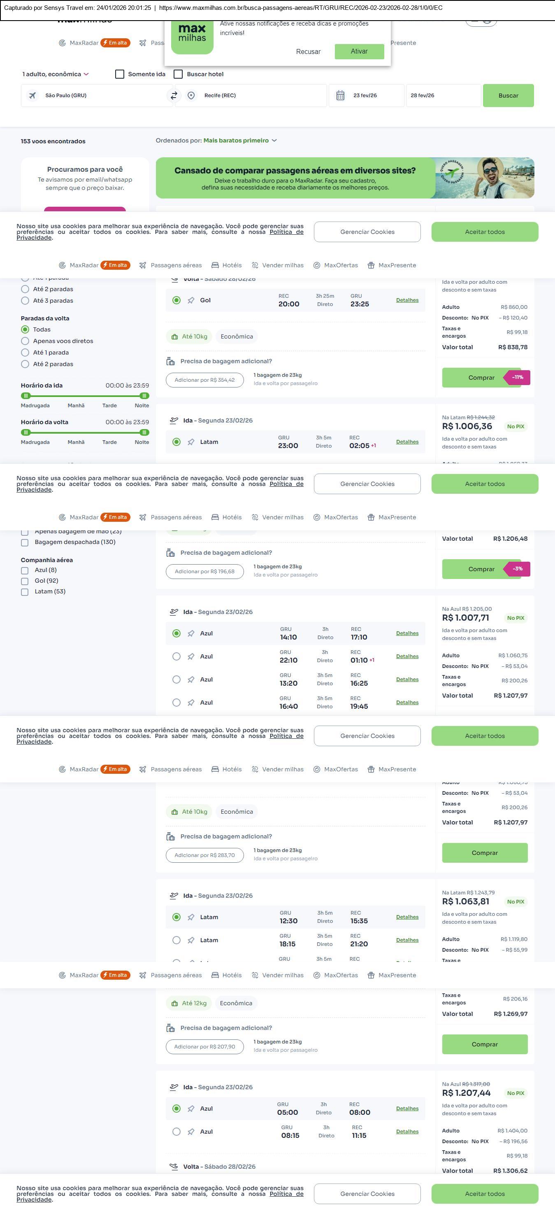Pin the Latam 23:00 departure flight
Image resolution: width=555 pixels, height=1214 pixels.
coord(190,442)
